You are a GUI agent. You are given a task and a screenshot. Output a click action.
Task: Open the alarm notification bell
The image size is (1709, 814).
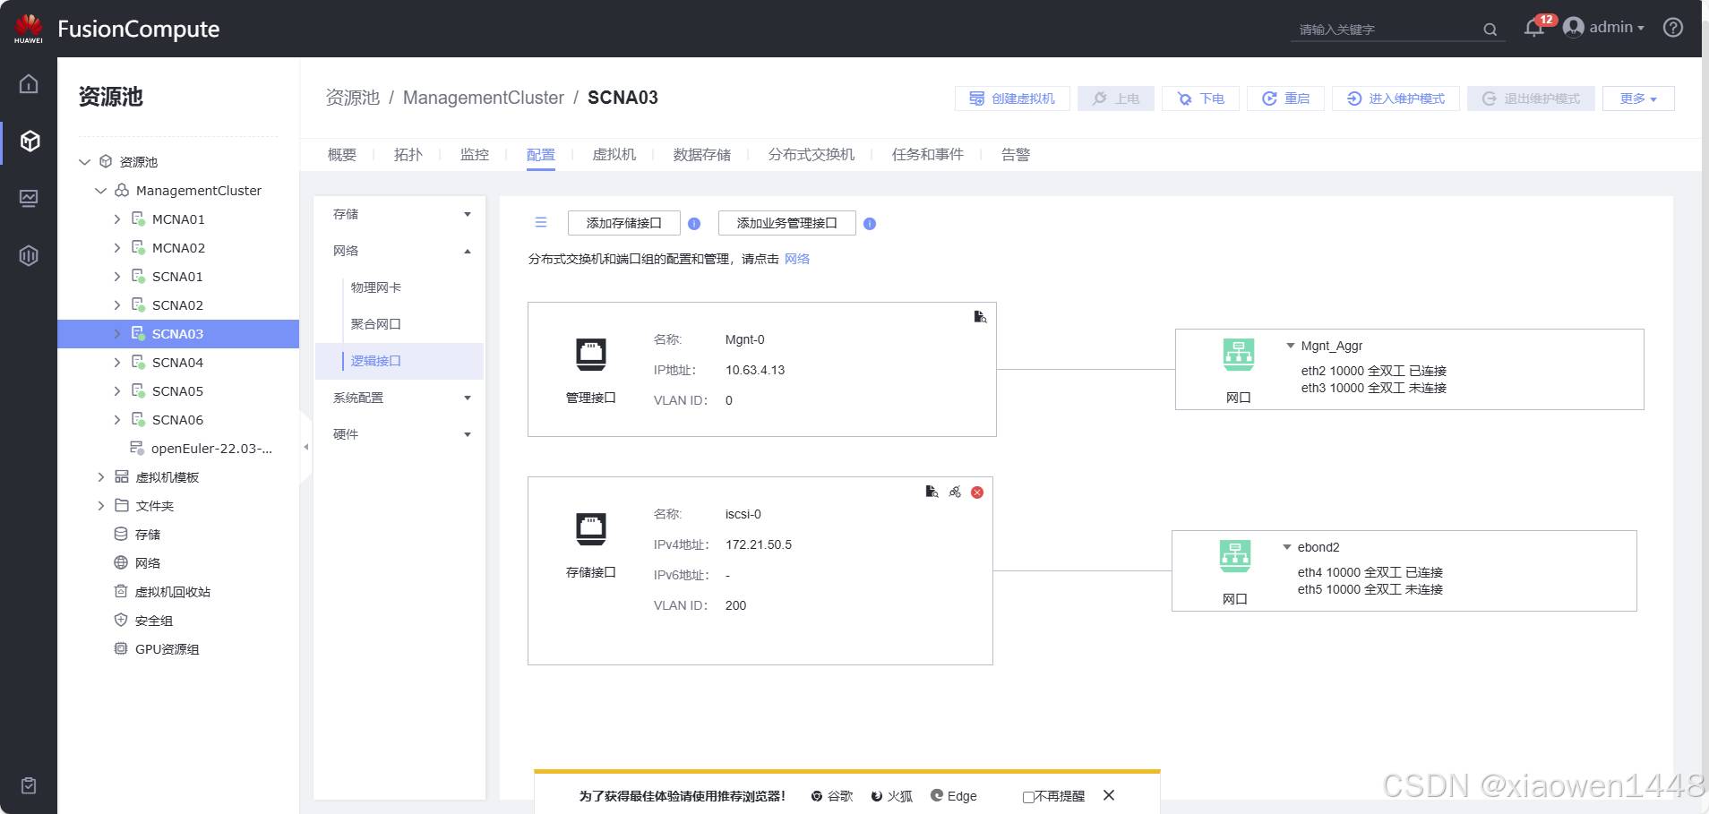tap(1533, 28)
